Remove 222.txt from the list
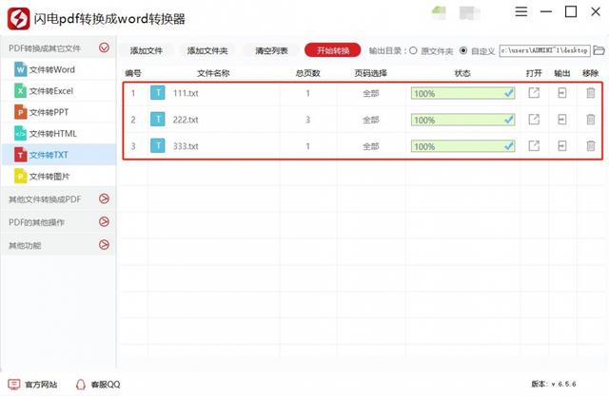The image size is (609, 396). (590, 120)
